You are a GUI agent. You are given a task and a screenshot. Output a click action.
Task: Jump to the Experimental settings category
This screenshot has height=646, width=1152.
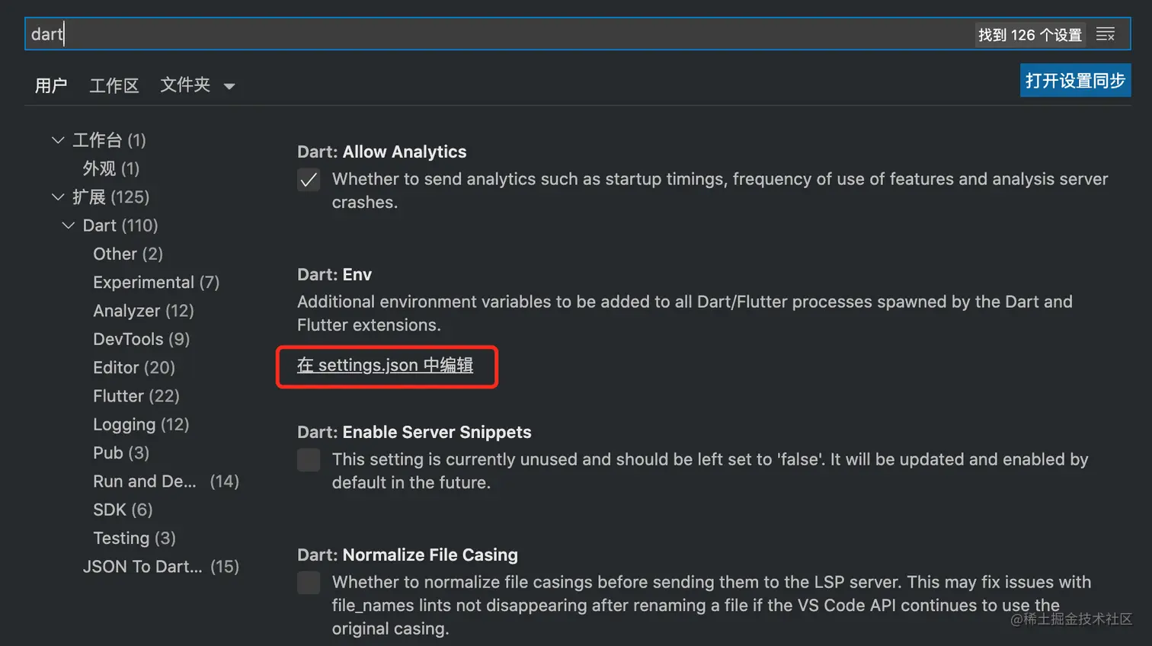(155, 283)
